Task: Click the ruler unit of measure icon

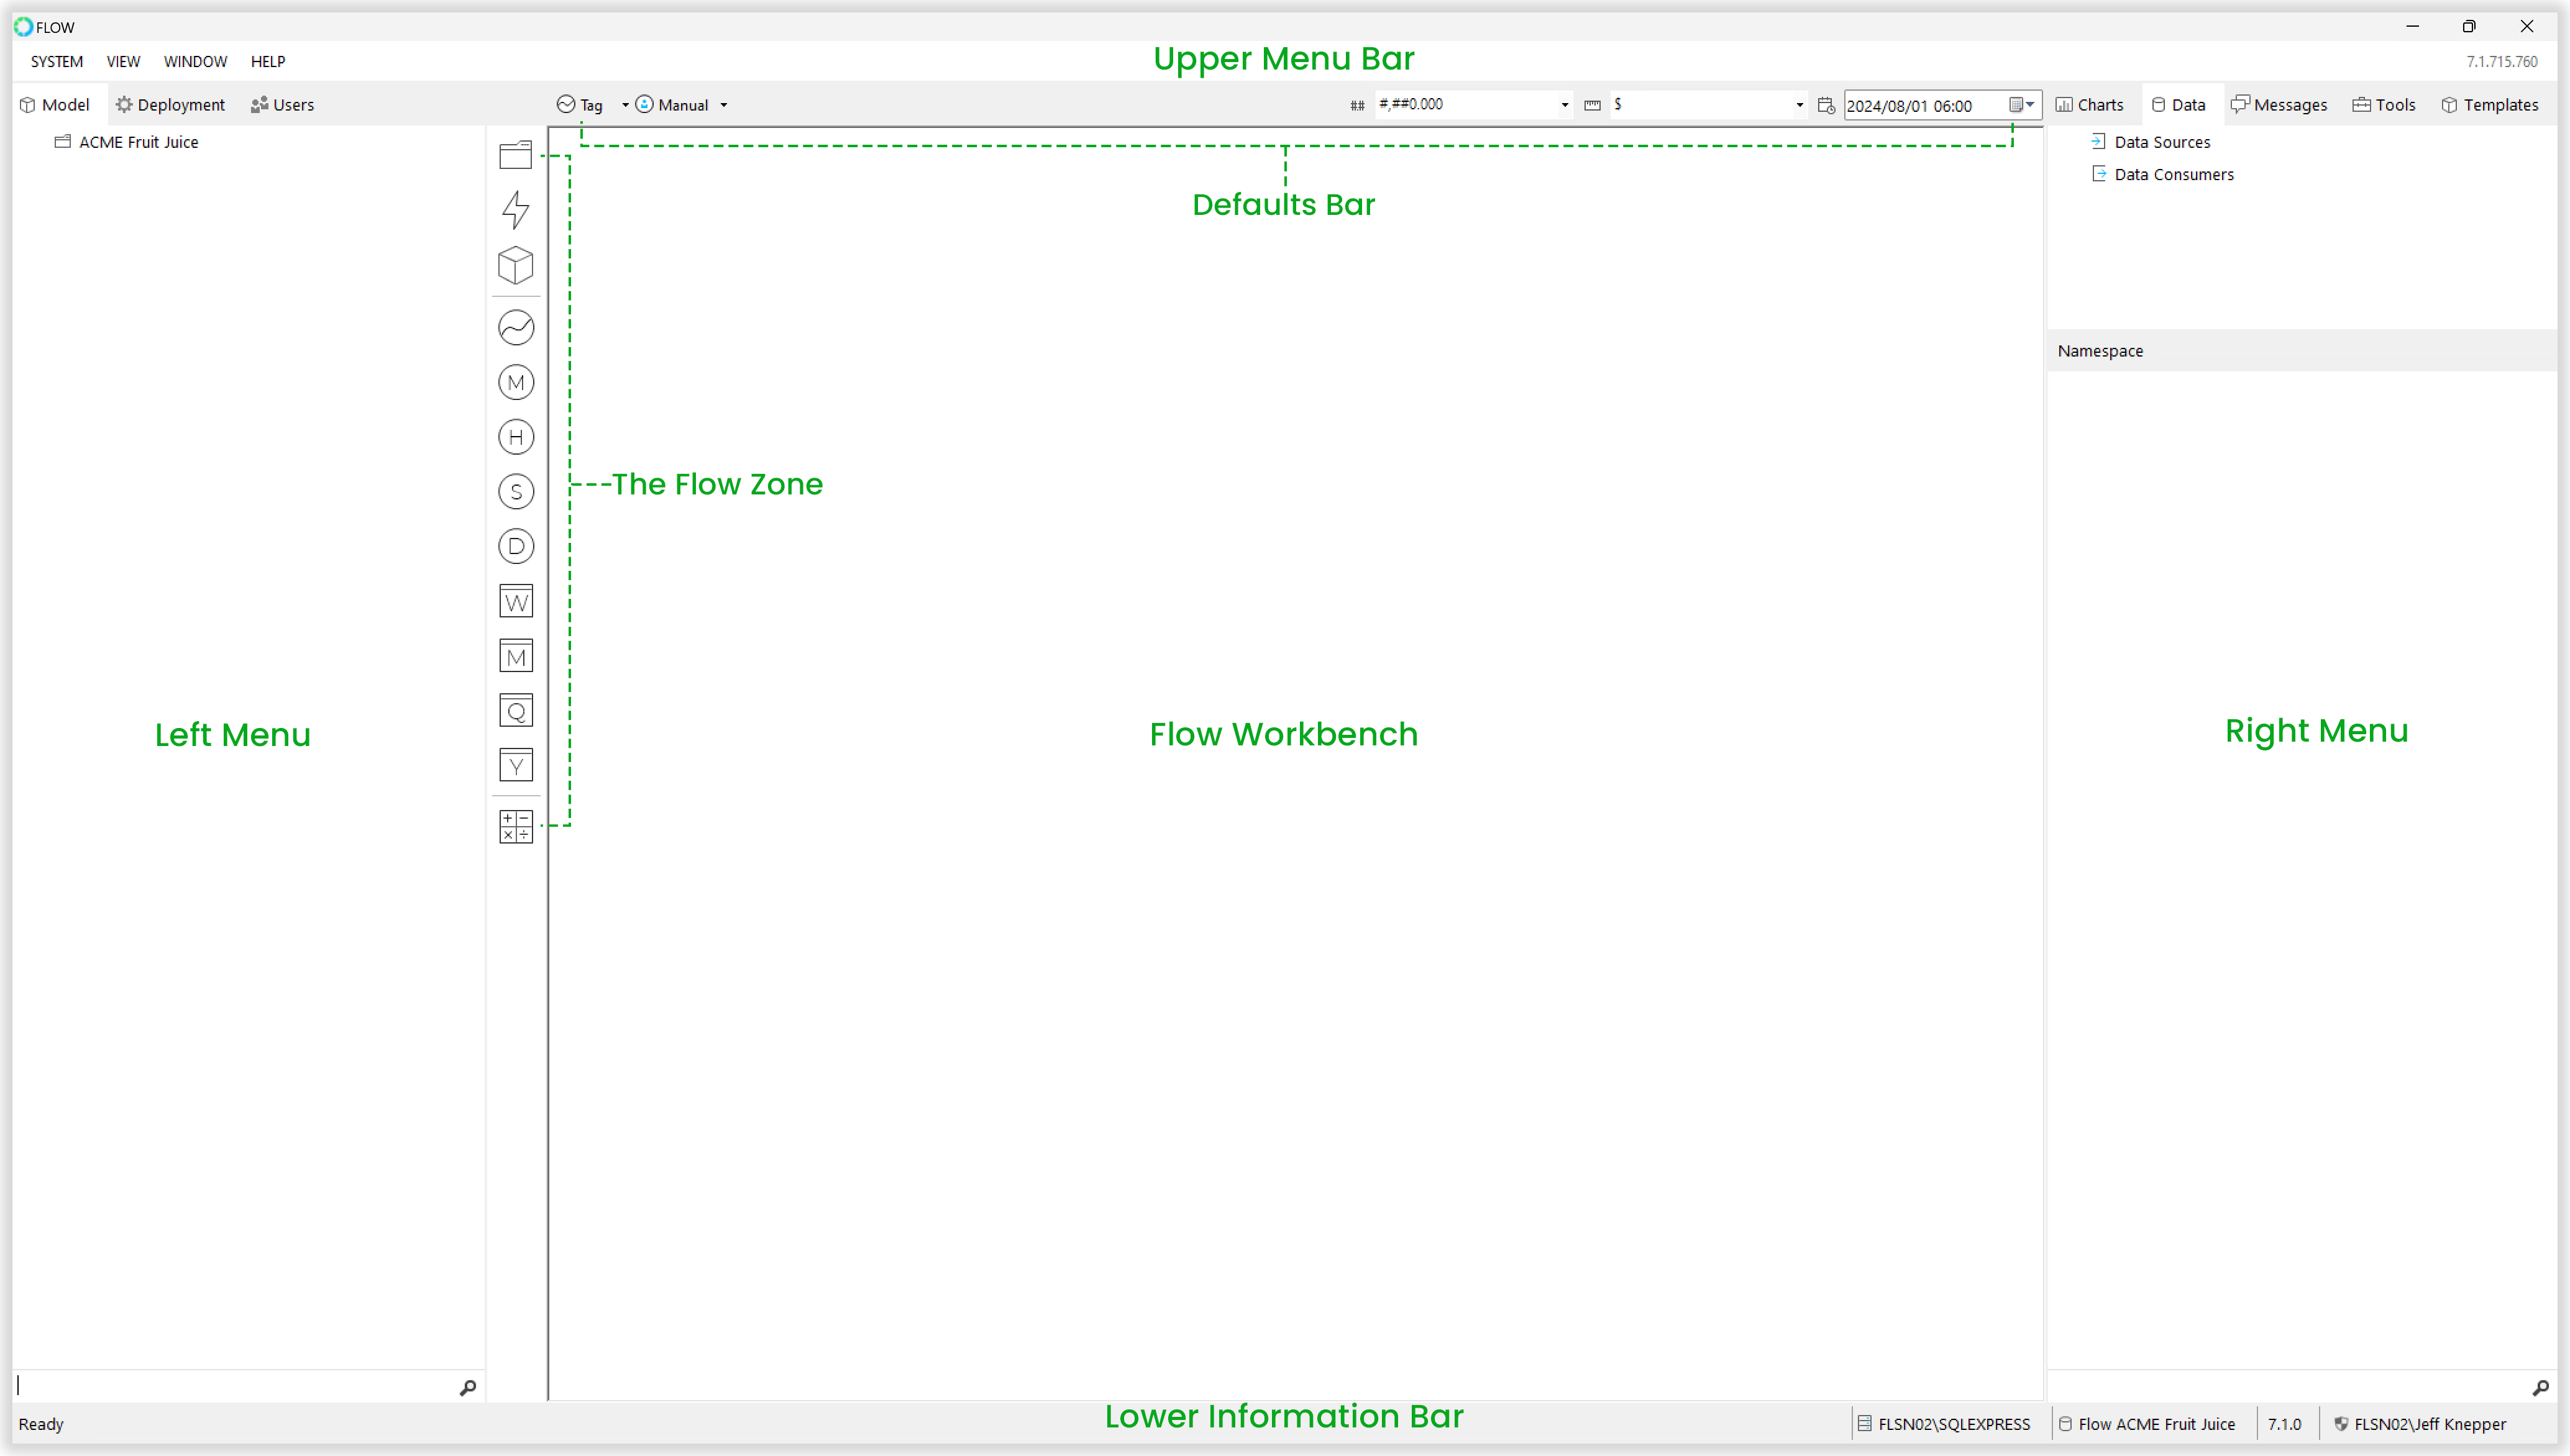Action: (x=1592, y=105)
